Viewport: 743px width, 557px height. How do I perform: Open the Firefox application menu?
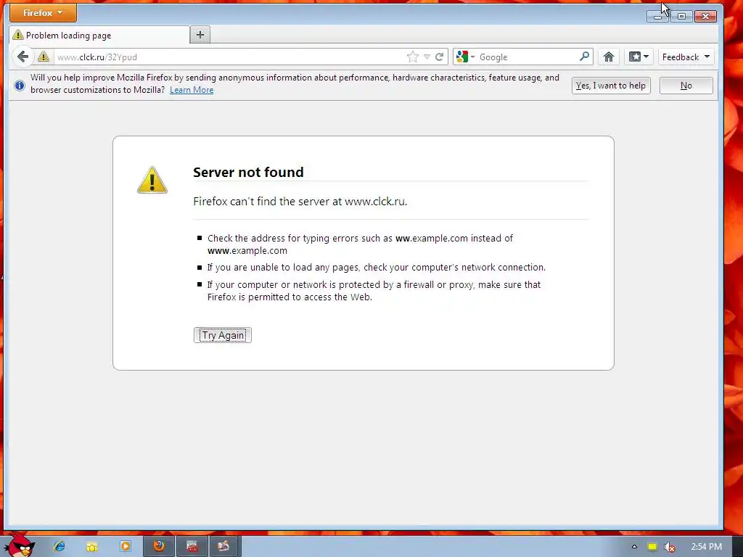[43, 13]
